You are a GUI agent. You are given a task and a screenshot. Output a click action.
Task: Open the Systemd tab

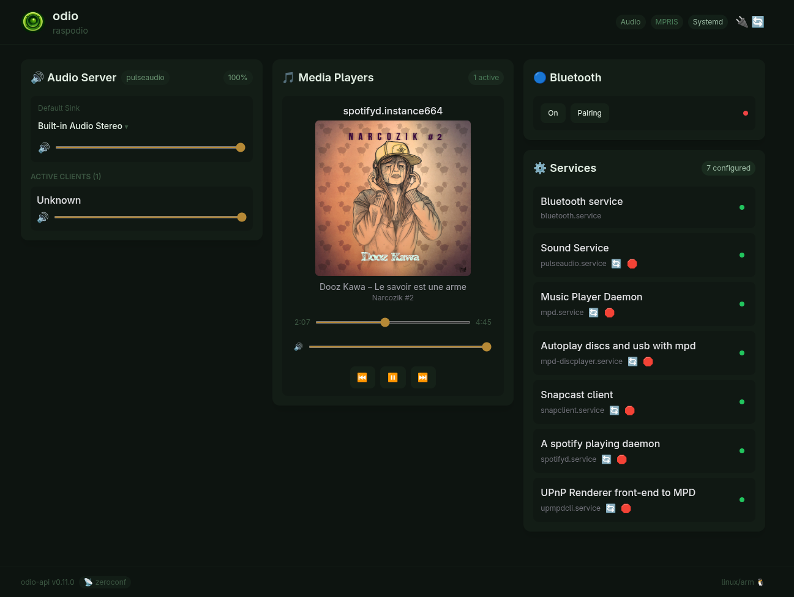(708, 21)
